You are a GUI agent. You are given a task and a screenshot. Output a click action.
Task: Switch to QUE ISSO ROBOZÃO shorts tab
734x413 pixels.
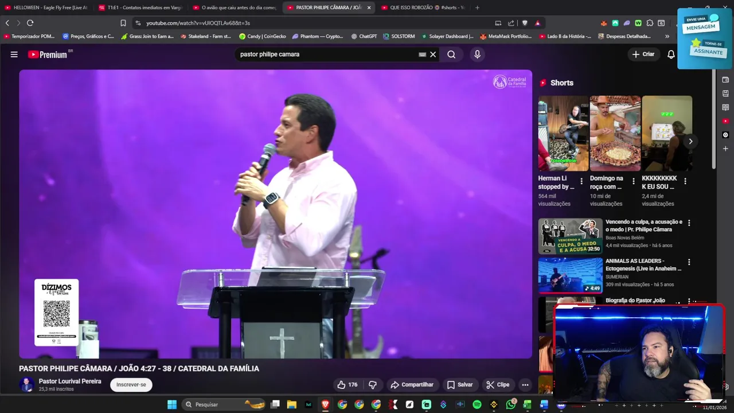click(x=422, y=7)
